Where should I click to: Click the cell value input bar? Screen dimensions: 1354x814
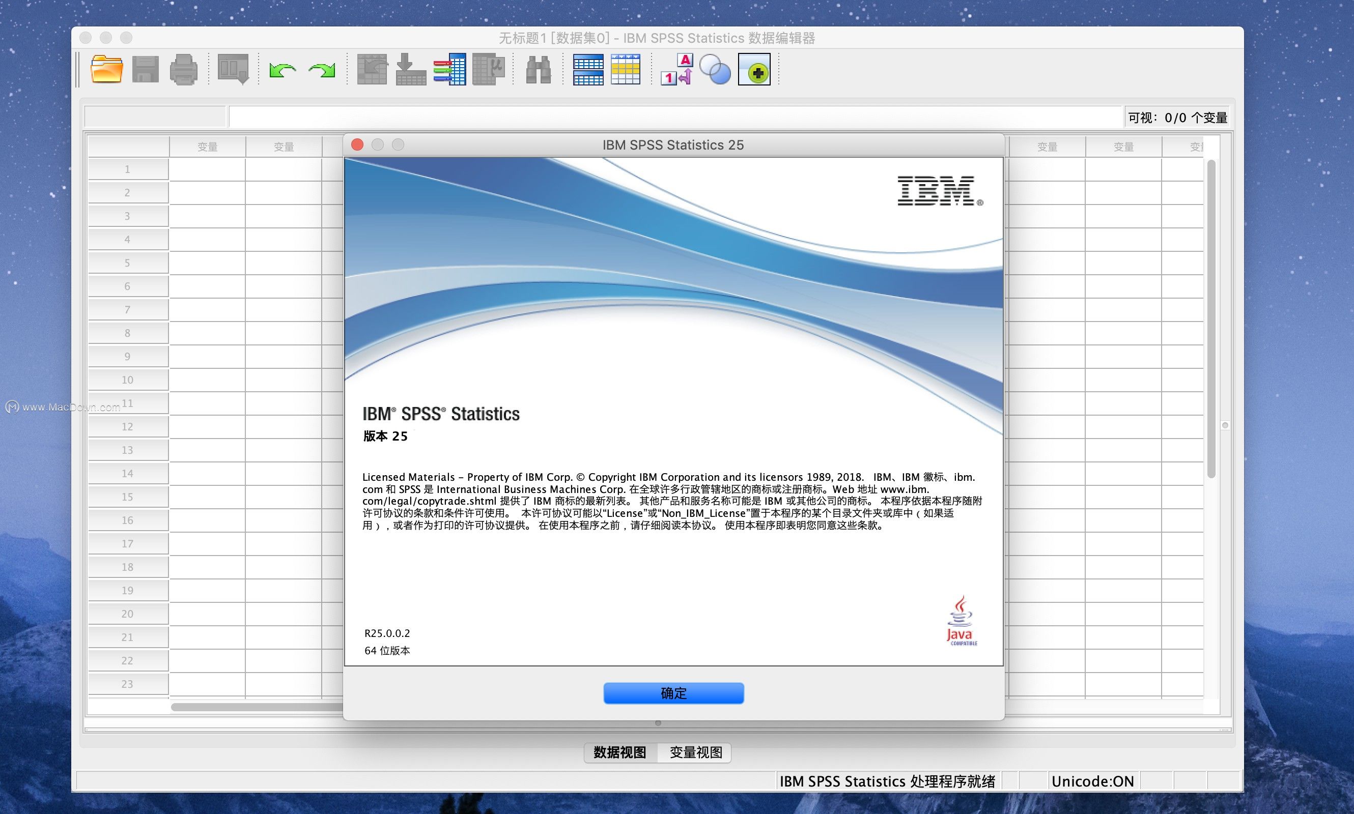[x=675, y=117]
